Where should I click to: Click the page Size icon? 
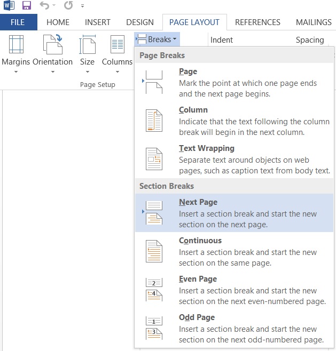tap(87, 44)
